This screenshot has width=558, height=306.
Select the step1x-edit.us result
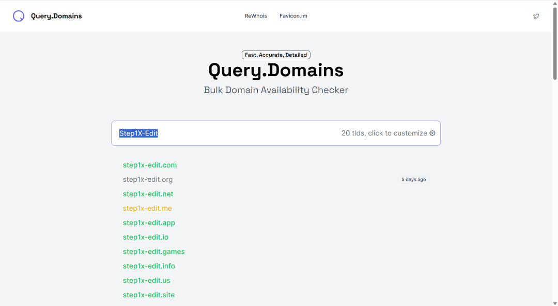pyautogui.click(x=147, y=280)
